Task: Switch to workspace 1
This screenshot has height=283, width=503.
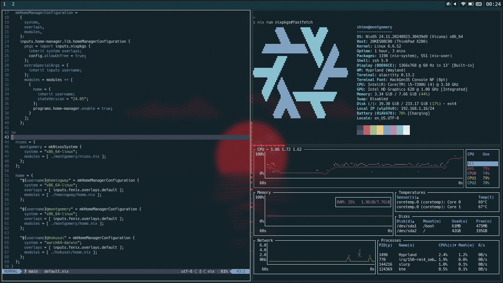Action: click(x=4, y=4)
